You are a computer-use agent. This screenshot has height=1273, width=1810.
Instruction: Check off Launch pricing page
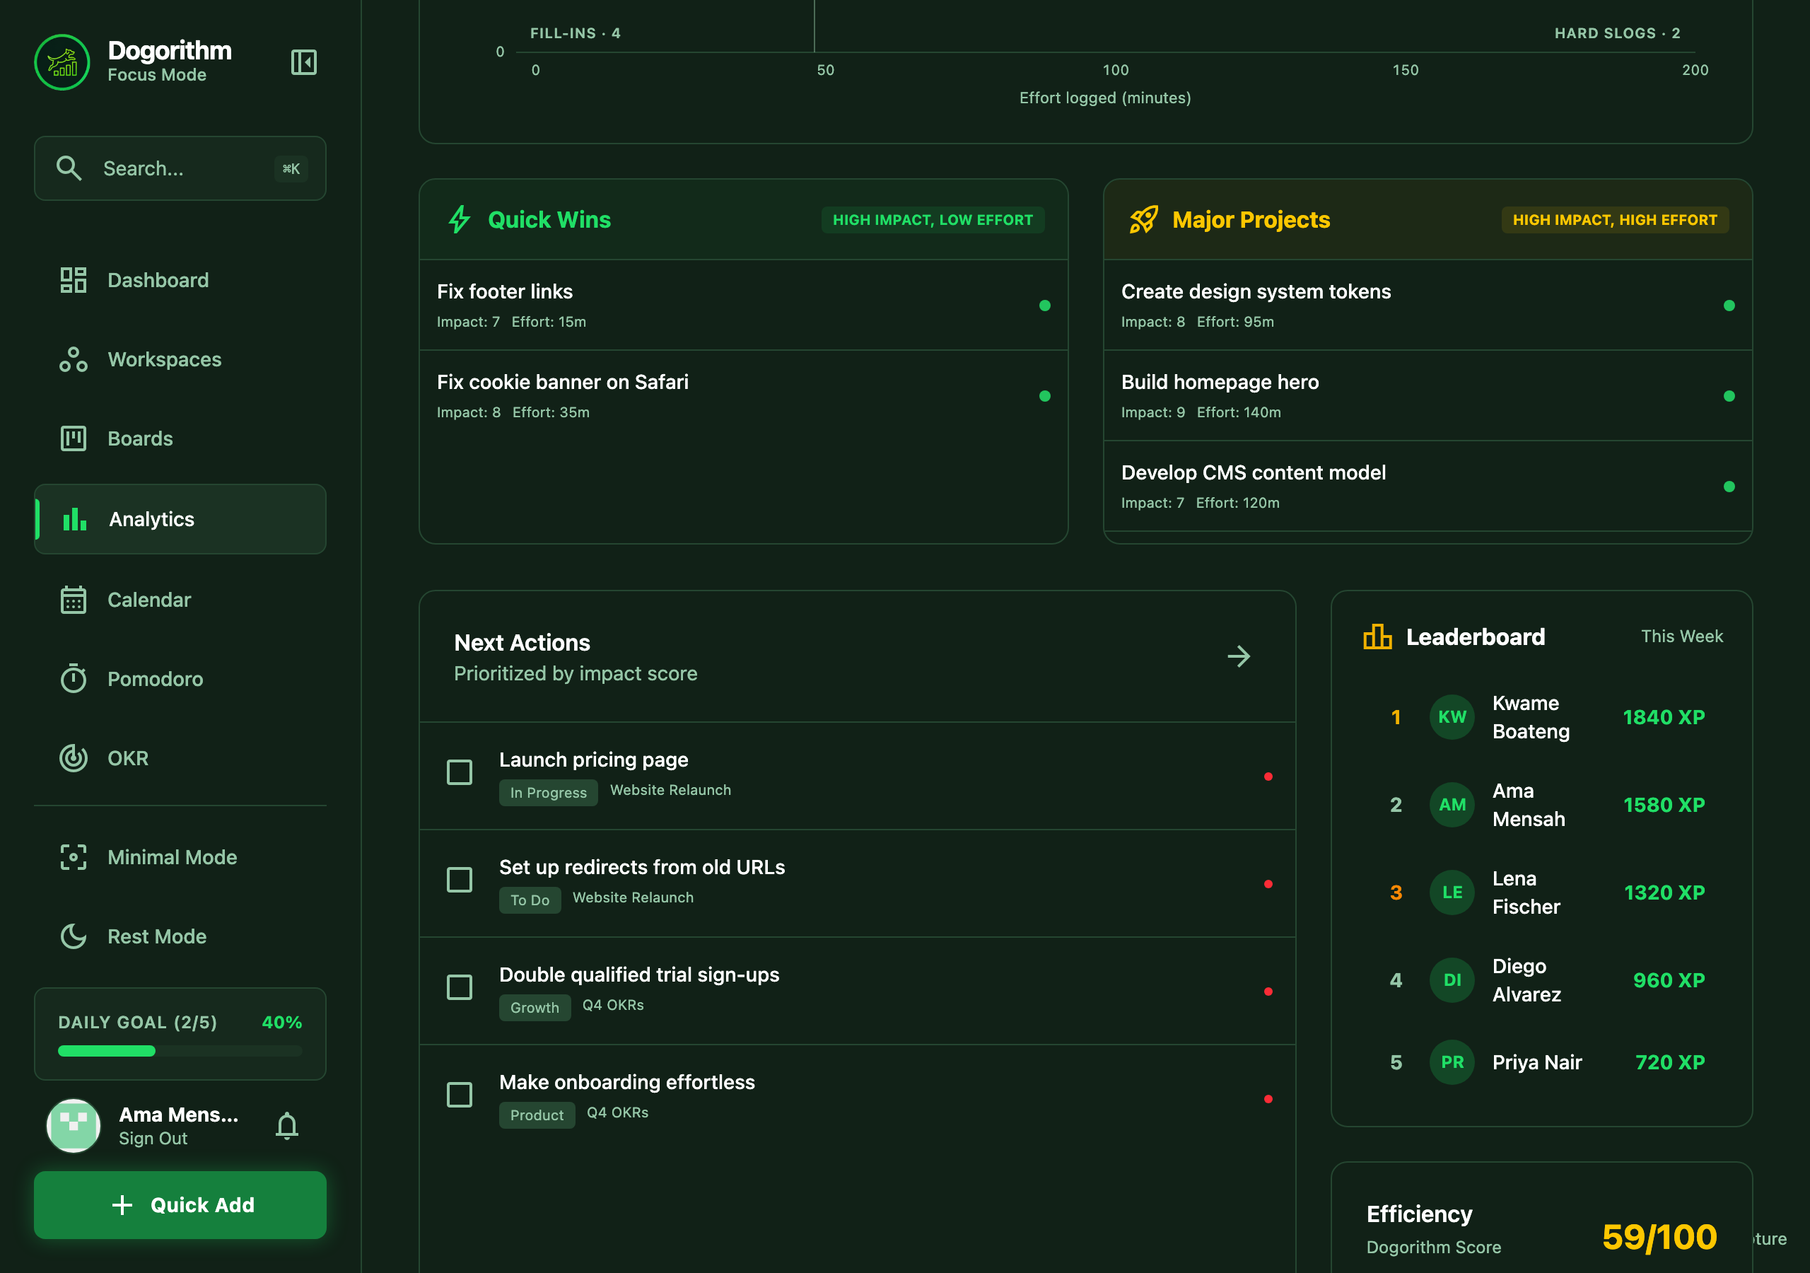(460, 772)
